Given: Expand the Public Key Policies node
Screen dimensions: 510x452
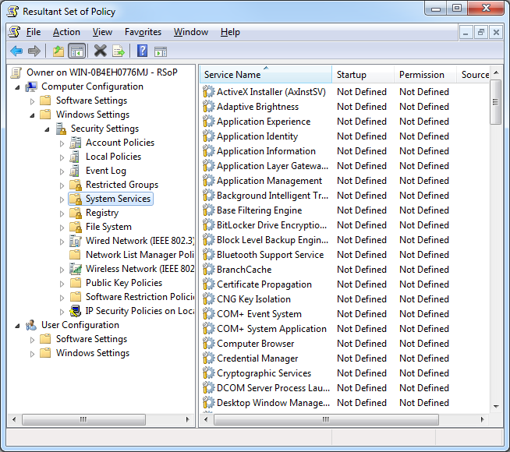Looking at the screenshot, I should tap(62, 284).
